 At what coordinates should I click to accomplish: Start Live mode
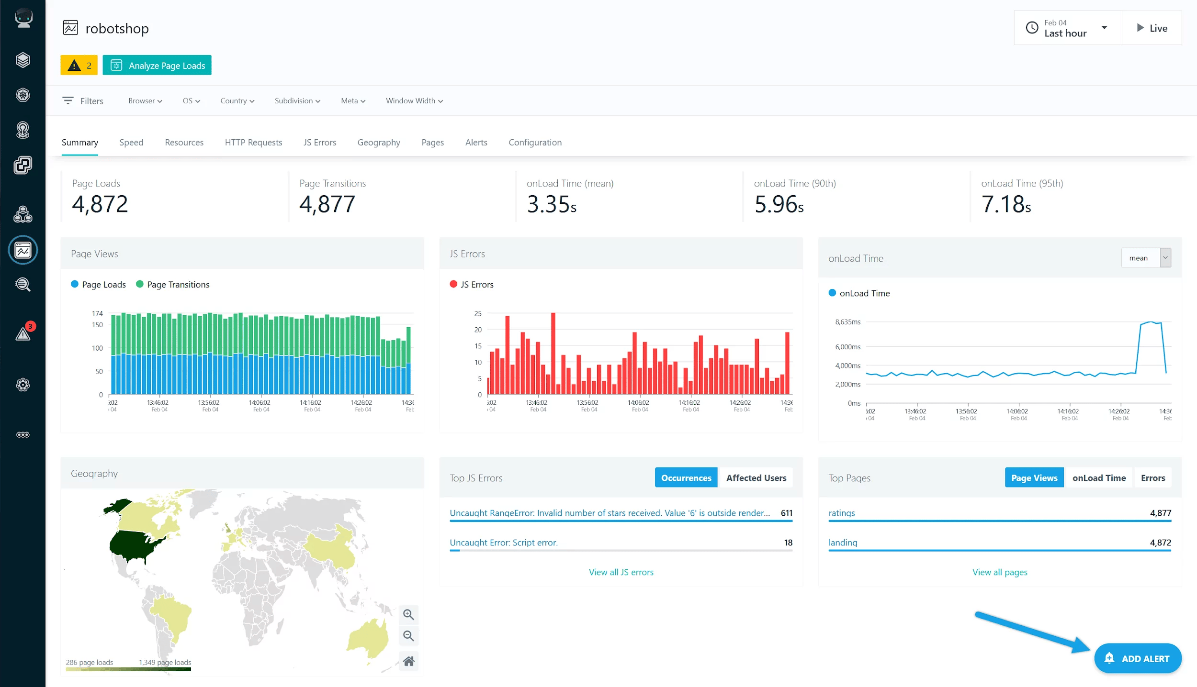pos(1152,28)
